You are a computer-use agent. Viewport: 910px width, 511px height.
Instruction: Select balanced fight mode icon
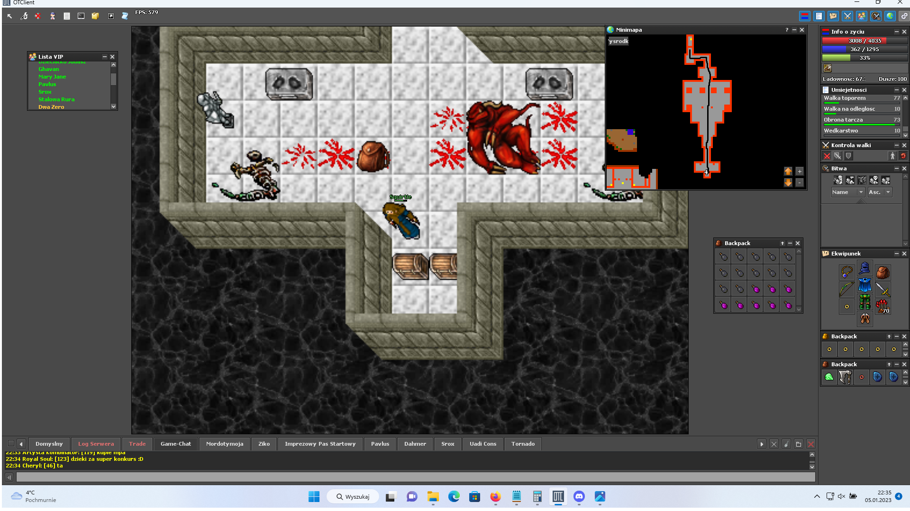coord(837,156)
